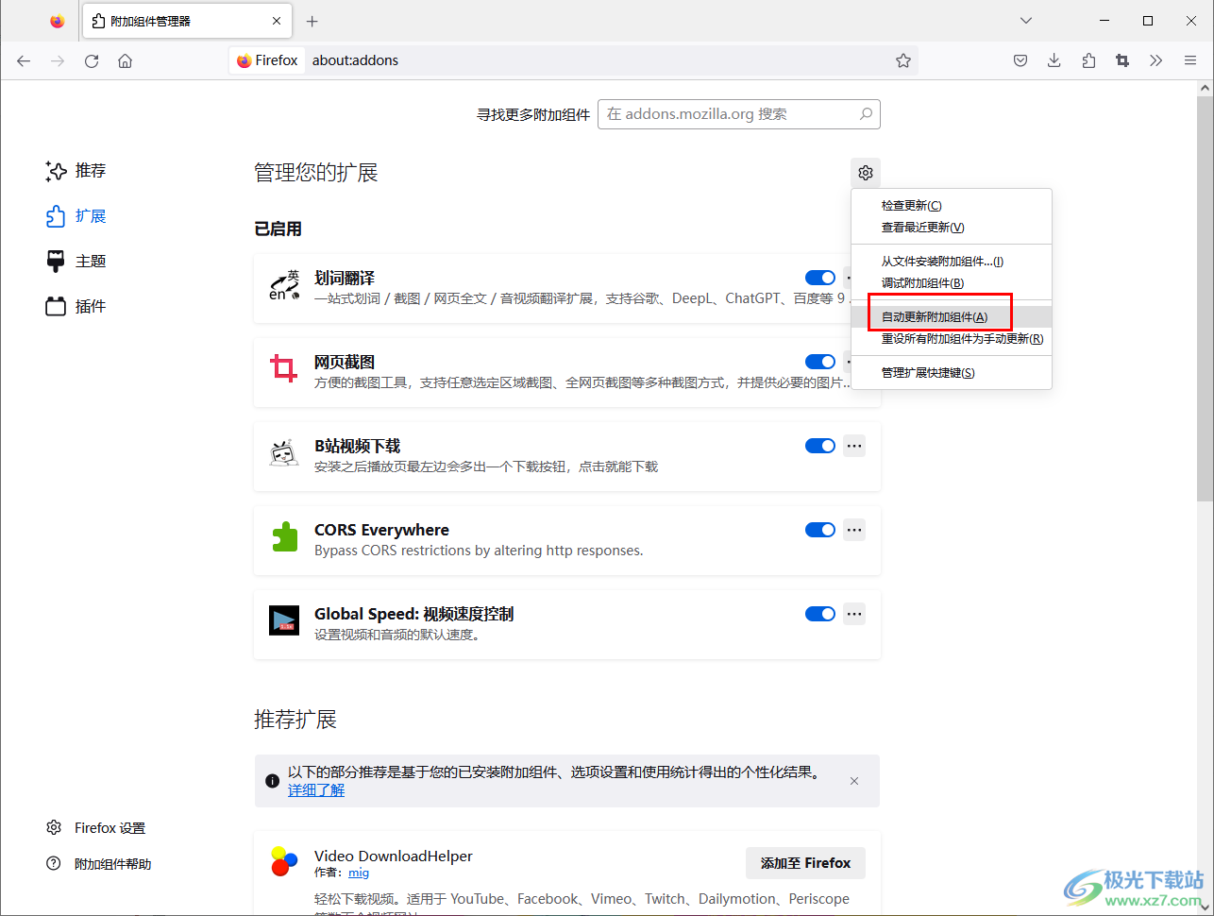
Task: Click the vertical scrollbar thumb
Action: [x=1205, y=297]
